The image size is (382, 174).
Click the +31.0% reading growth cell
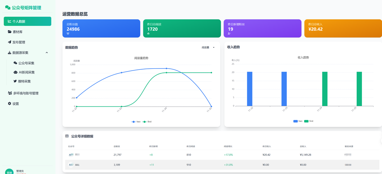(228, 165)
